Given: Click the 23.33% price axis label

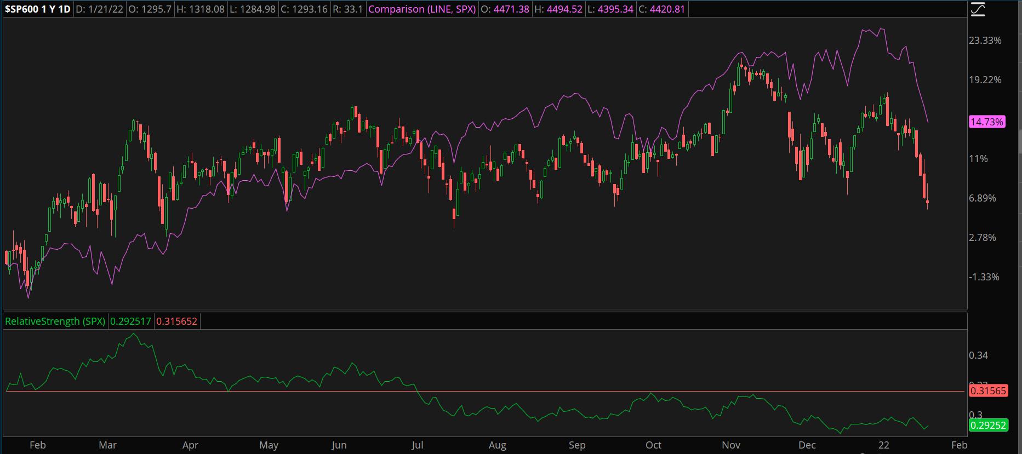Looking at the screenshot, I should (985, 41).
